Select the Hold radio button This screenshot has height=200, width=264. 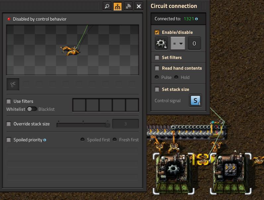tap(176, 77)
